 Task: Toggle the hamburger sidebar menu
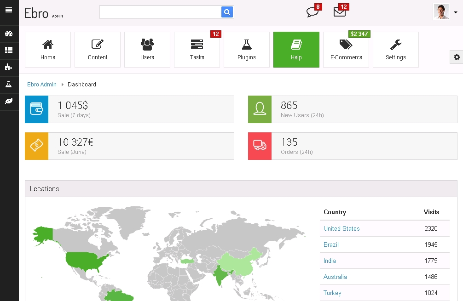[x=9, y=10]
